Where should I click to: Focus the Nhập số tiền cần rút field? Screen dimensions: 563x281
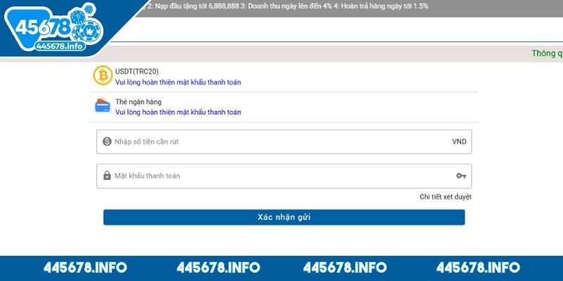tap(274, 141)
